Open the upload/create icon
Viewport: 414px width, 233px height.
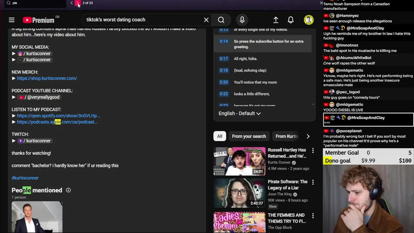coord(276,20)
